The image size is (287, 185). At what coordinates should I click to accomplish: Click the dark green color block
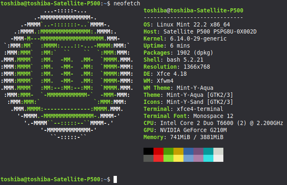coord(168,151)
